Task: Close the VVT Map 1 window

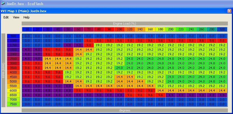Action: pos(230,11)
